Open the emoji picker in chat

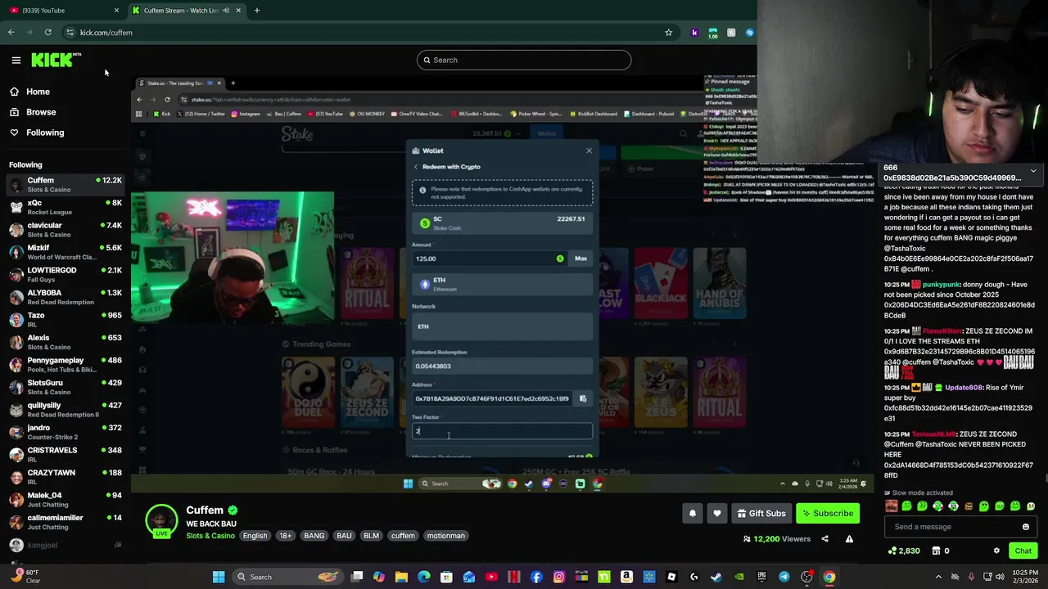pos(1025,527)
